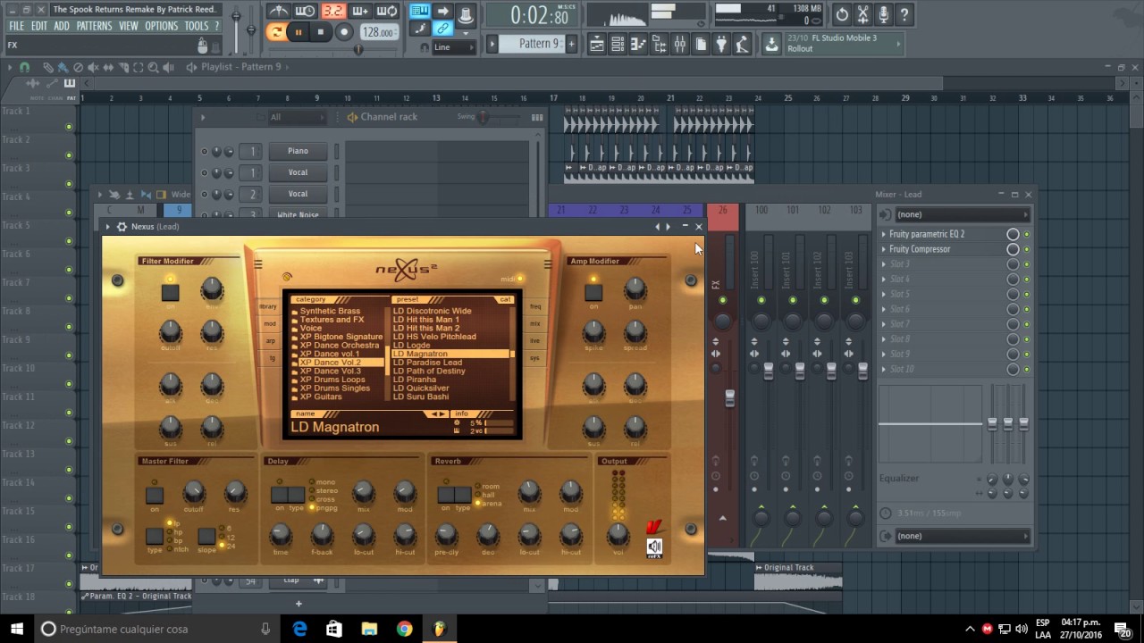
Task: Open Nexus plugin settings gear icon
Action: 122,227
